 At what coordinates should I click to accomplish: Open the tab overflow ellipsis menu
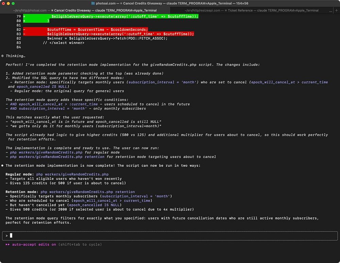(330, 11)
